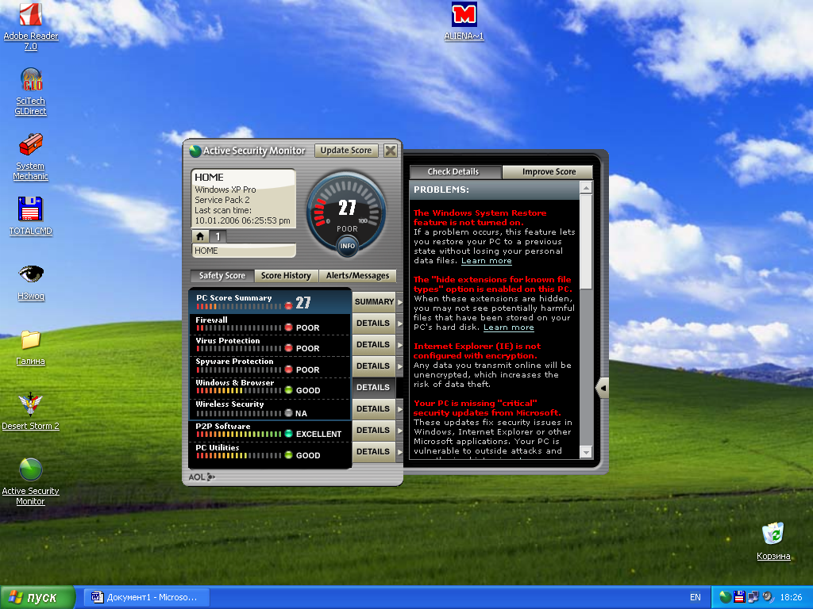Image resolution: width=813 pixels, height=609 pixels.
Task: Click Update Score button
Action: [x=346, y=150]
